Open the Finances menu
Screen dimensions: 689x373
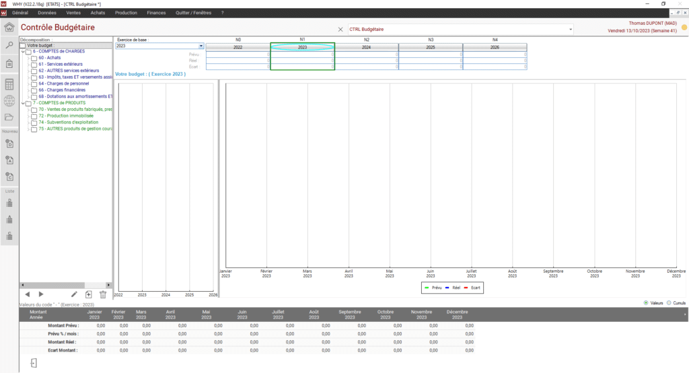click(x=156, y=13)
